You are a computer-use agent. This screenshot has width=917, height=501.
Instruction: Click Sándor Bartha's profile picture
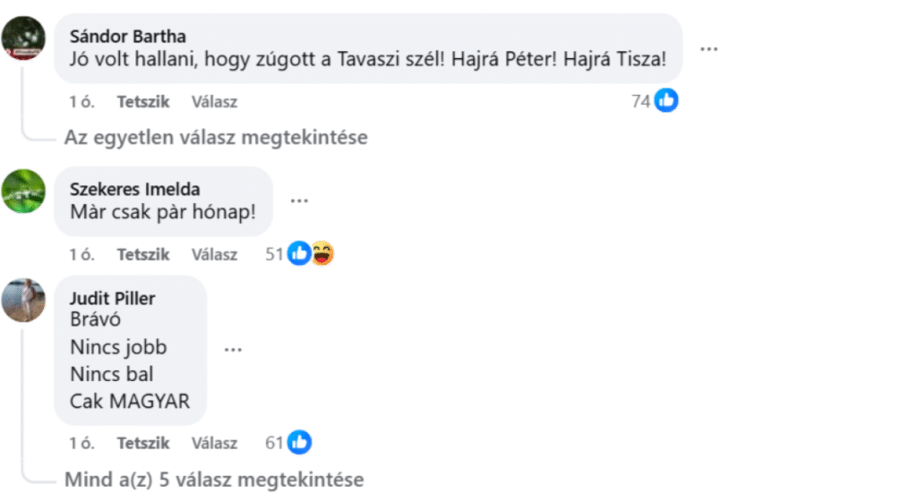coord(24,38)
